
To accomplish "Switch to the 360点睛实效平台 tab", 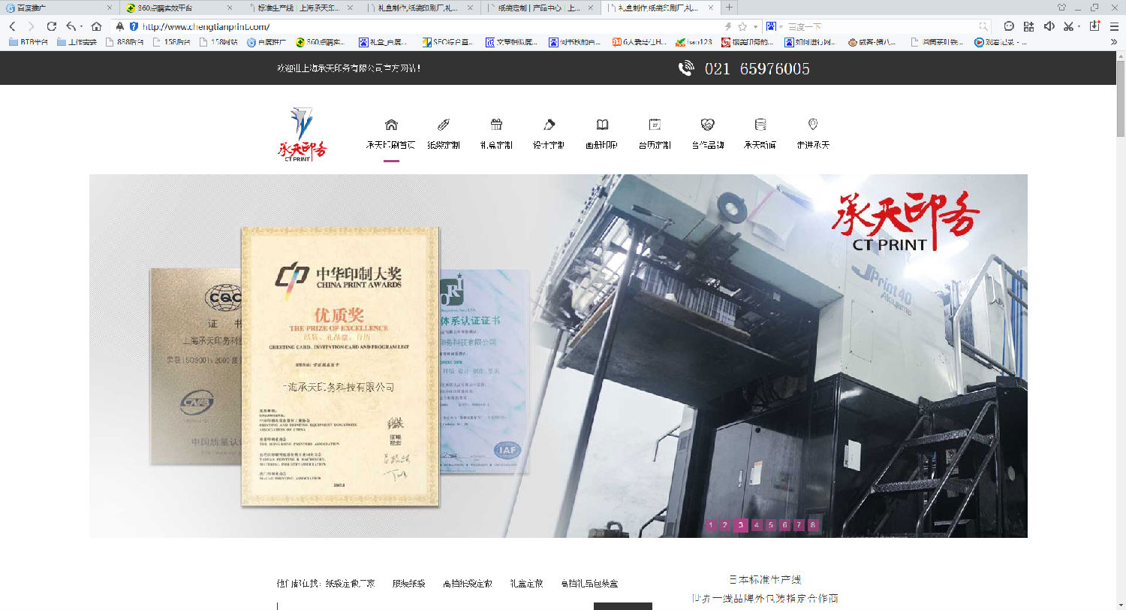I will (x=179, y=8).
